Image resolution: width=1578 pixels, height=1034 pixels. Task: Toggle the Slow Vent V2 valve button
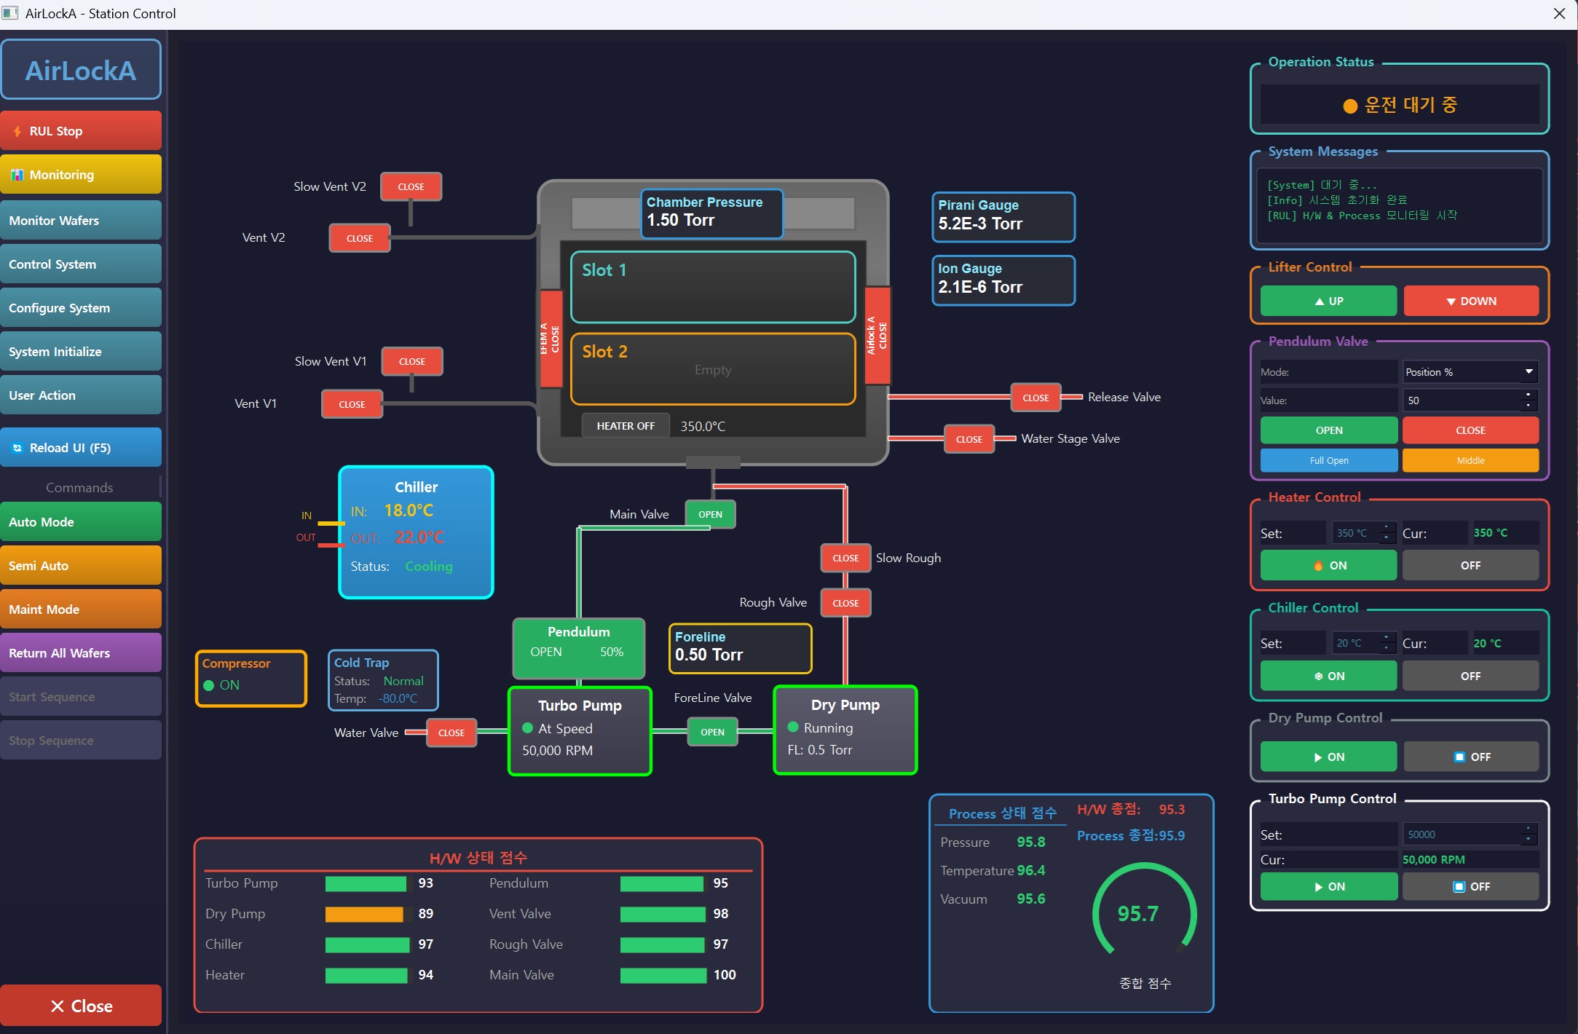pos(411,187)
